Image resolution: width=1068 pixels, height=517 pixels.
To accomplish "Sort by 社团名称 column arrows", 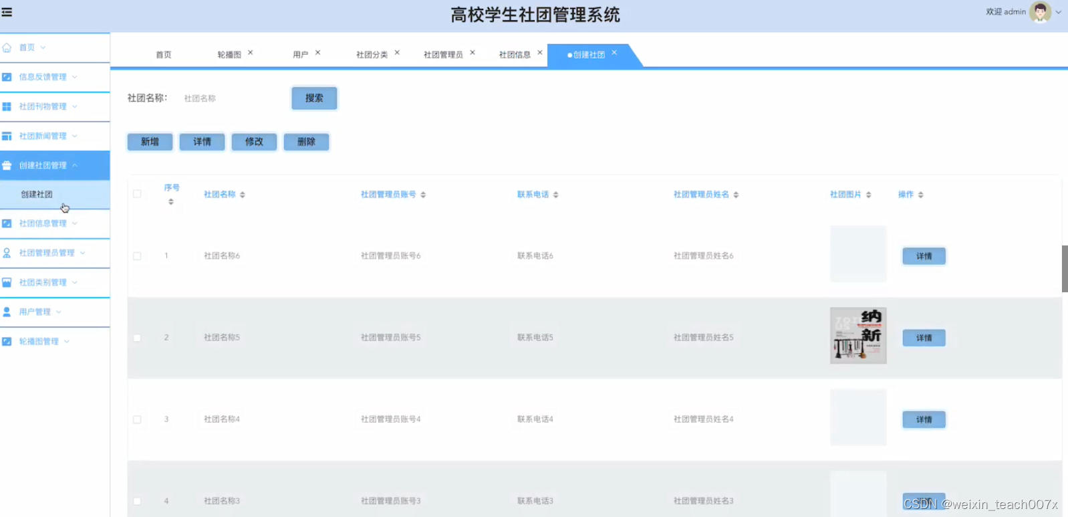I will point(243,195).
